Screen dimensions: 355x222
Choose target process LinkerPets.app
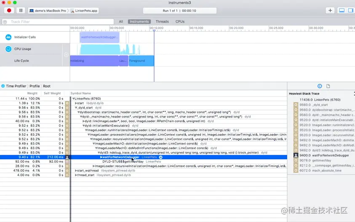[84, 11]
